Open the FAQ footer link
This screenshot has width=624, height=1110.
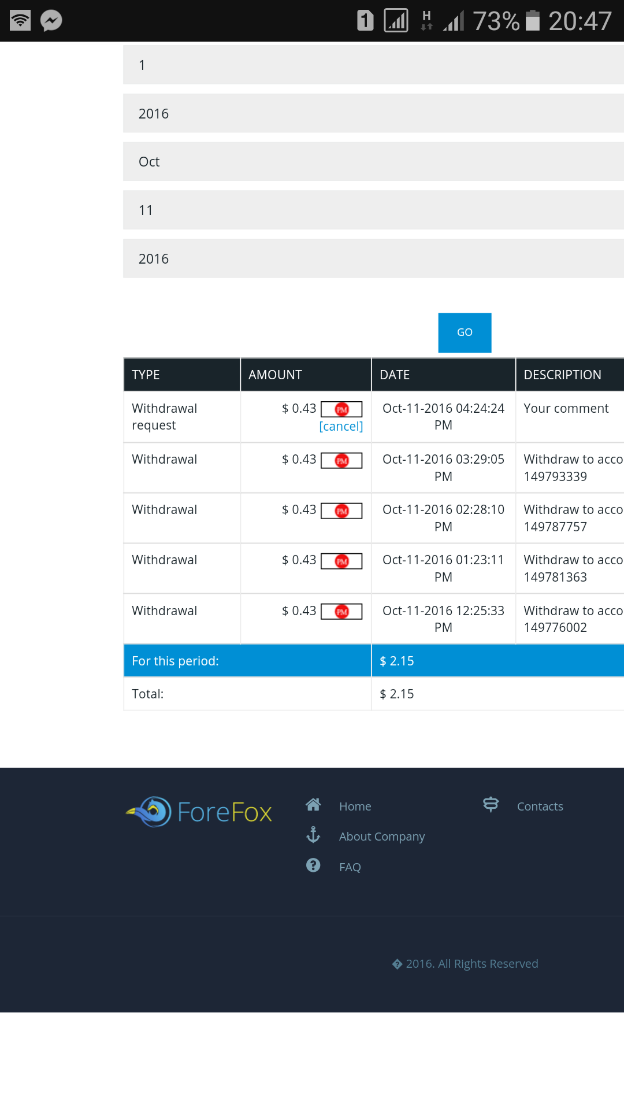pos(350,867)
